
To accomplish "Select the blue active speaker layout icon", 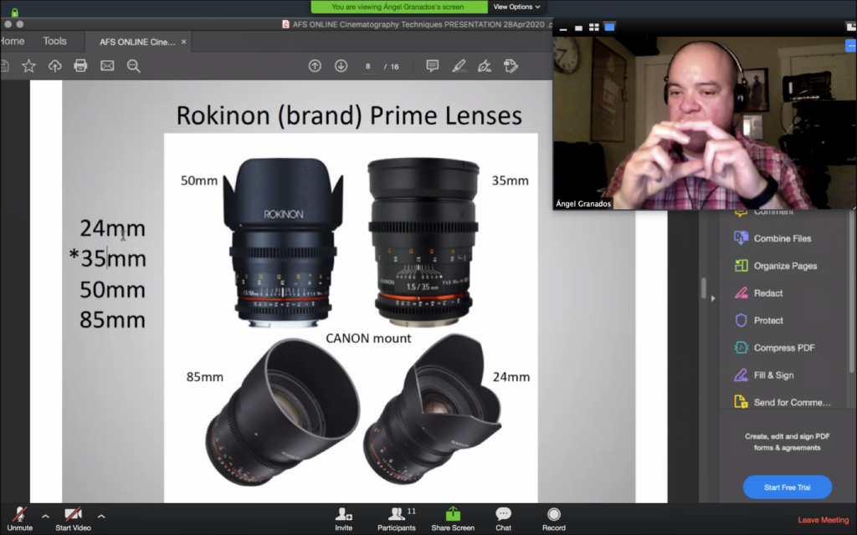I will click(609, 27).
